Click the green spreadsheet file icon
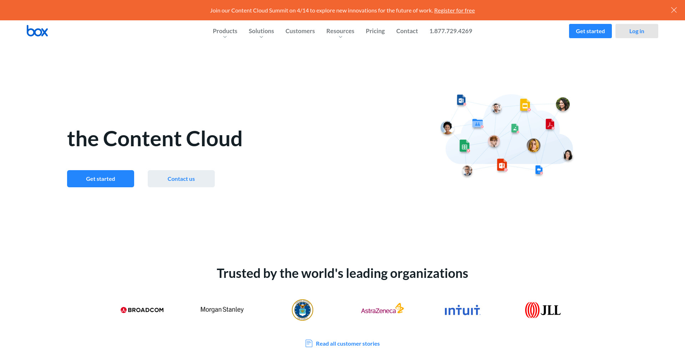 [x=464, y=146]
